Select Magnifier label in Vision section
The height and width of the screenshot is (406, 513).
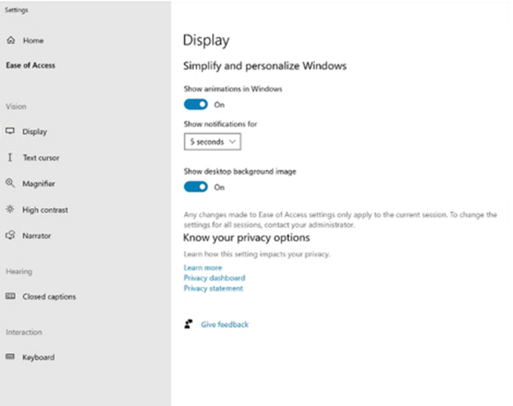tap(39, 184)
